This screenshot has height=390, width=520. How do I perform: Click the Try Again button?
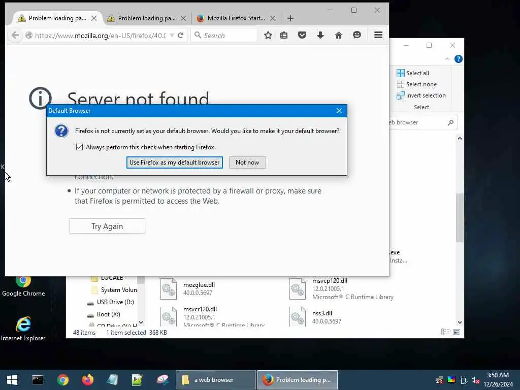click(107, 226)
